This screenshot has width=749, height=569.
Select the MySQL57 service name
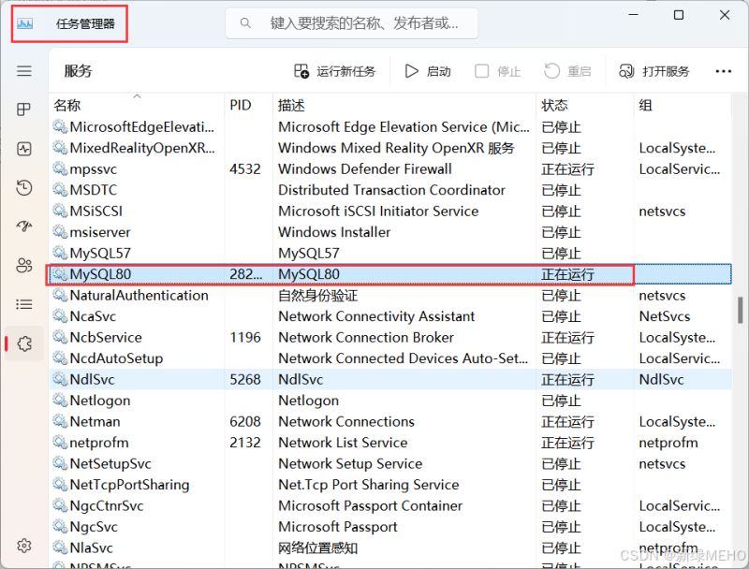coord(100,253)
